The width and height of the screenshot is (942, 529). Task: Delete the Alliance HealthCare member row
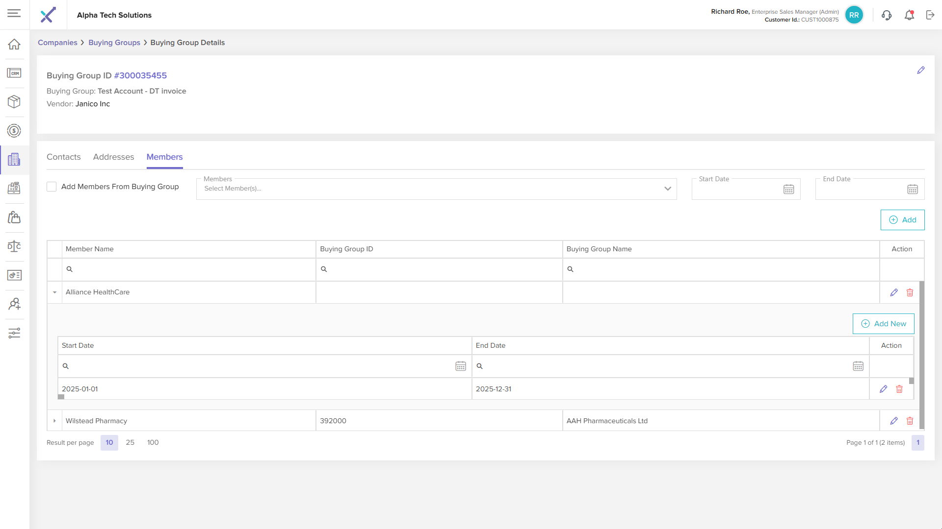(910, 292)
